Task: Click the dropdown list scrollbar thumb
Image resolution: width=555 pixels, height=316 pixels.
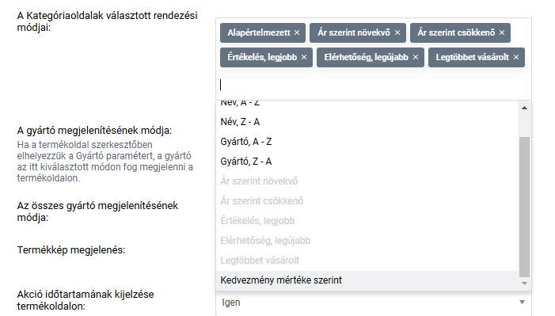Action: click(x=525, y=207)
